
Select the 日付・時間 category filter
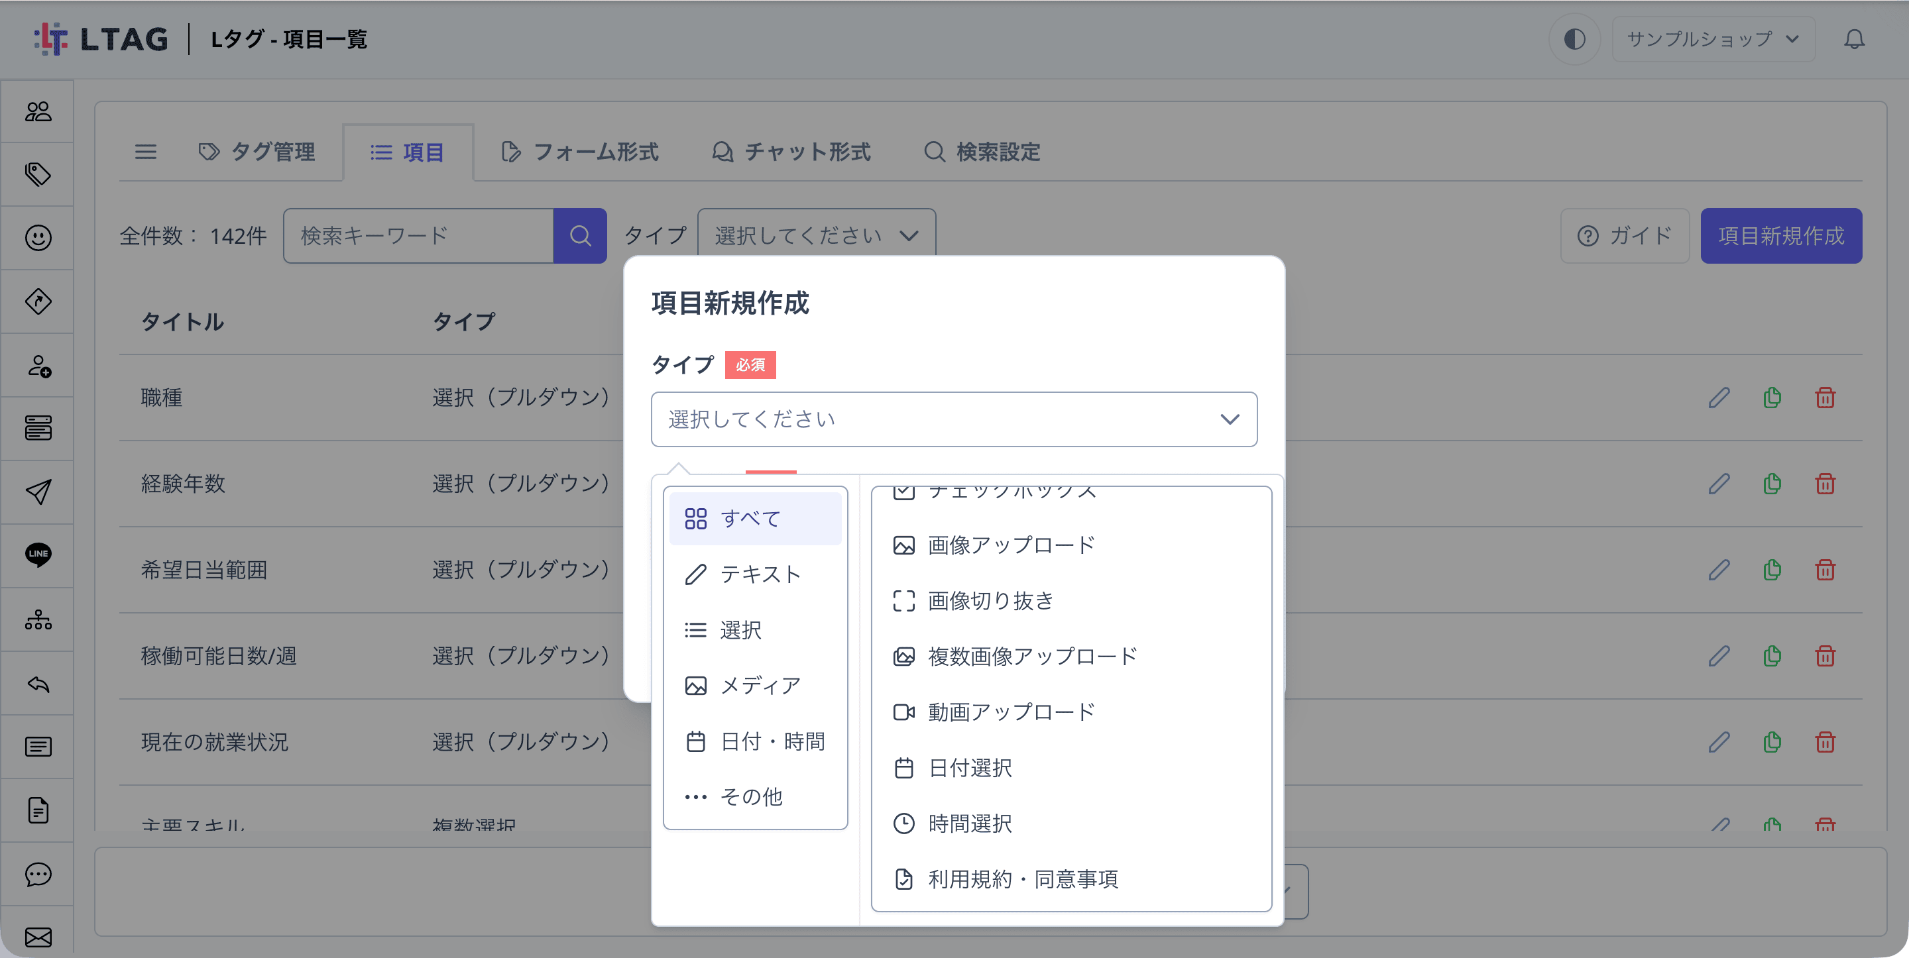click(755, 741)
